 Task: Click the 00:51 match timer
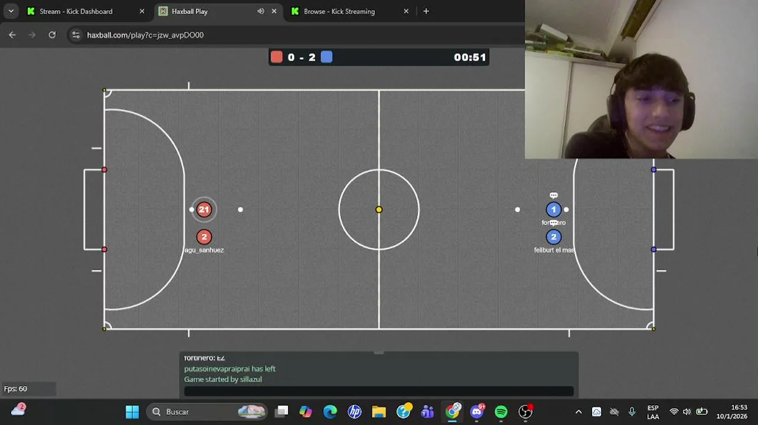[x=470, y=57]
